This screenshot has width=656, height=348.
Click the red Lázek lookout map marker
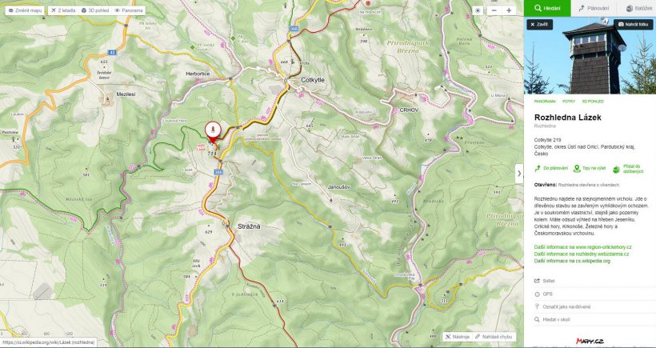[x=214, y=132]
